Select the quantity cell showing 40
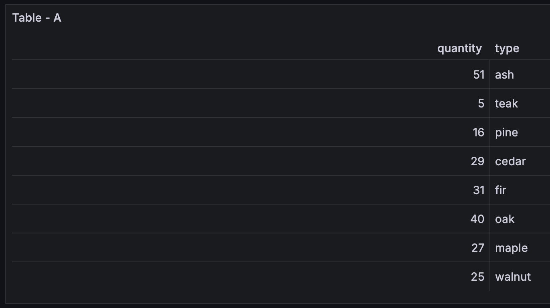 click(477, 219)
